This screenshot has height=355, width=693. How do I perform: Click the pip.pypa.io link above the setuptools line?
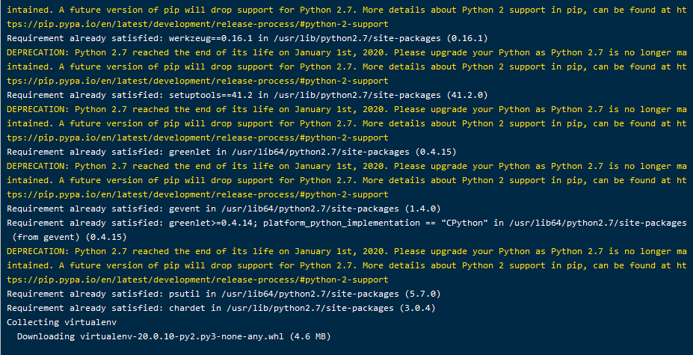click(x=197, y=81)
